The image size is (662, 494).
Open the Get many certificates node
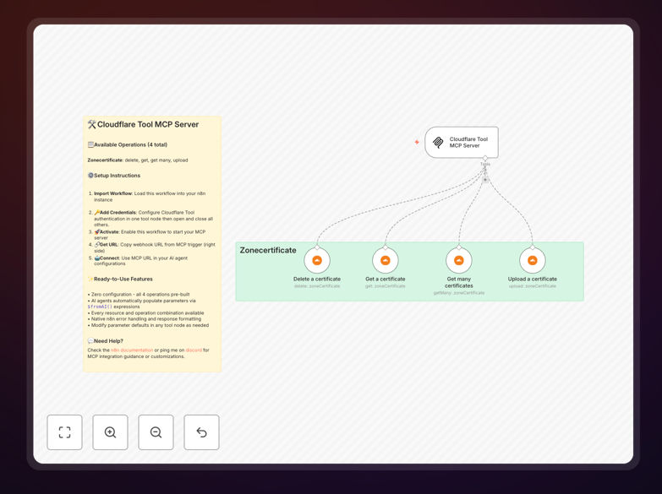[459, 260]
